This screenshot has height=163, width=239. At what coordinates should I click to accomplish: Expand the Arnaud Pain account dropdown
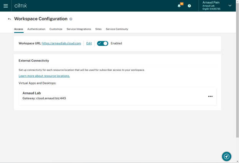tap(230, 6)
